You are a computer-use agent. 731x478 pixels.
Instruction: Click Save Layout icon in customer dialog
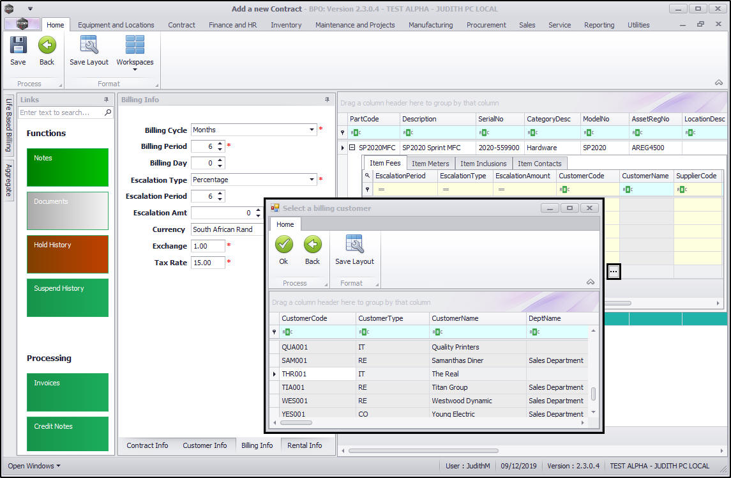(354, 245)
